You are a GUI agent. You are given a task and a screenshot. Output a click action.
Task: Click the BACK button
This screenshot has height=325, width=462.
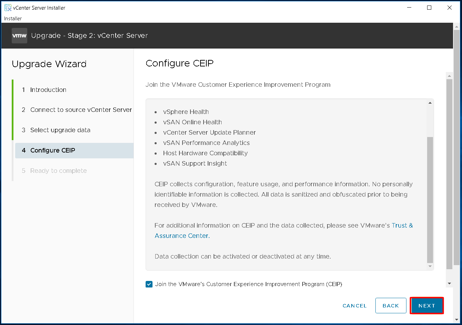coord(391,306)
